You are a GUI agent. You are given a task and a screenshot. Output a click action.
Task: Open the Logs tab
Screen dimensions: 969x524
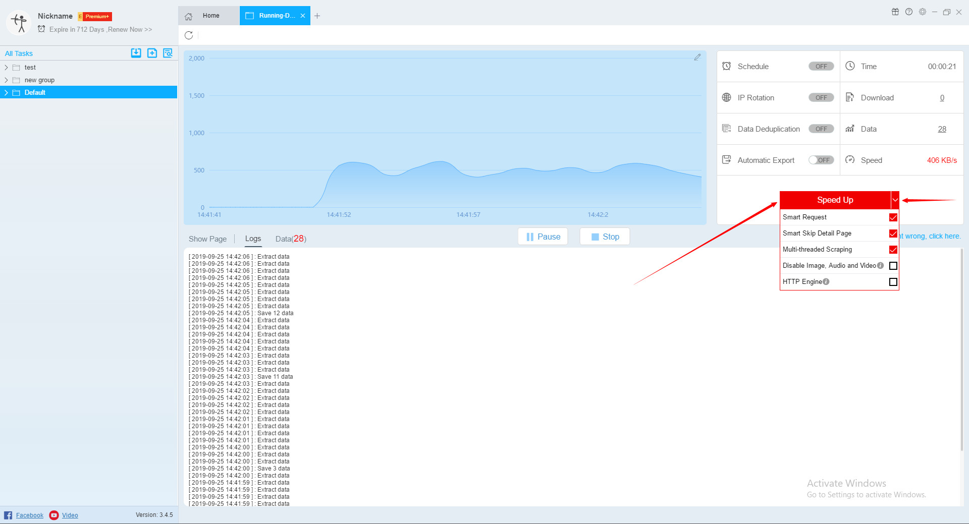[x=253, y=239]
